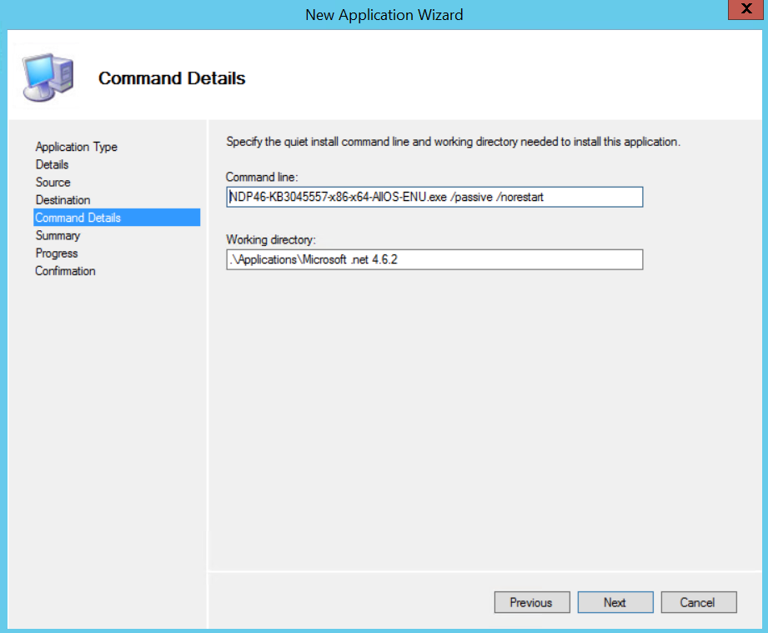Viewport: 768px width, 633px height.
Task: Click the 'Command line:' field label
Action: pyautogui.click(x=261, y=177)
